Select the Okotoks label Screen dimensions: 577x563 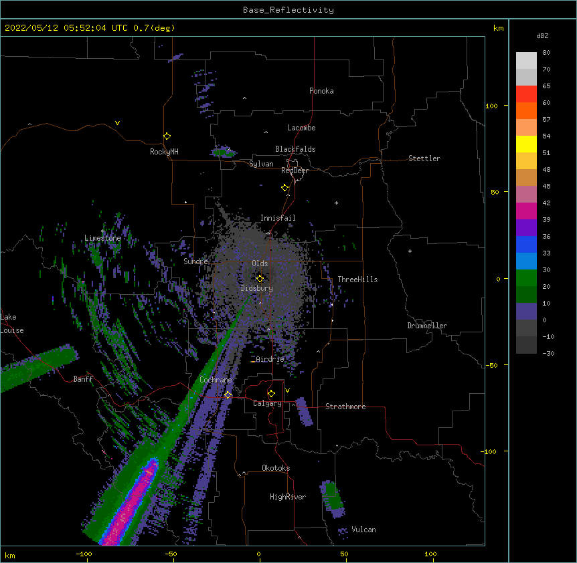tap(276, 468)
